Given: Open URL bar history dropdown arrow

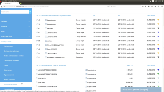Looking at the screenshot, I should pyautogui.click(x=107, y=6).
